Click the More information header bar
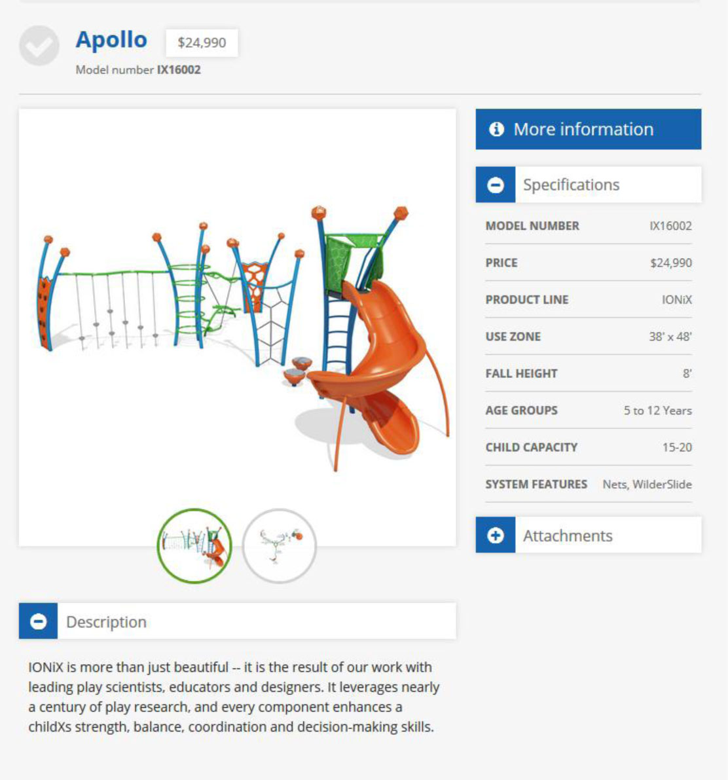Screen dimensions: 728x780 coord(588,129)
